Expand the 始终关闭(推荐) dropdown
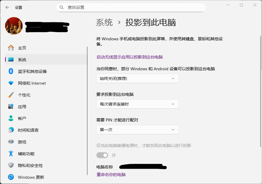The image size is (262, 184). click(137, 78)
